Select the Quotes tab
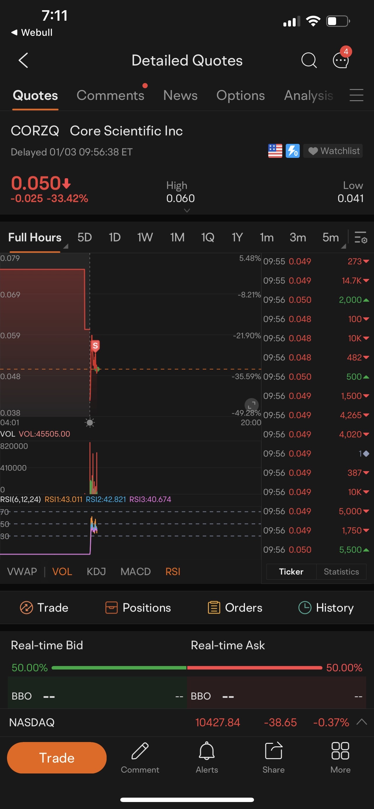The image size is (374, 809). coord(35,95)
